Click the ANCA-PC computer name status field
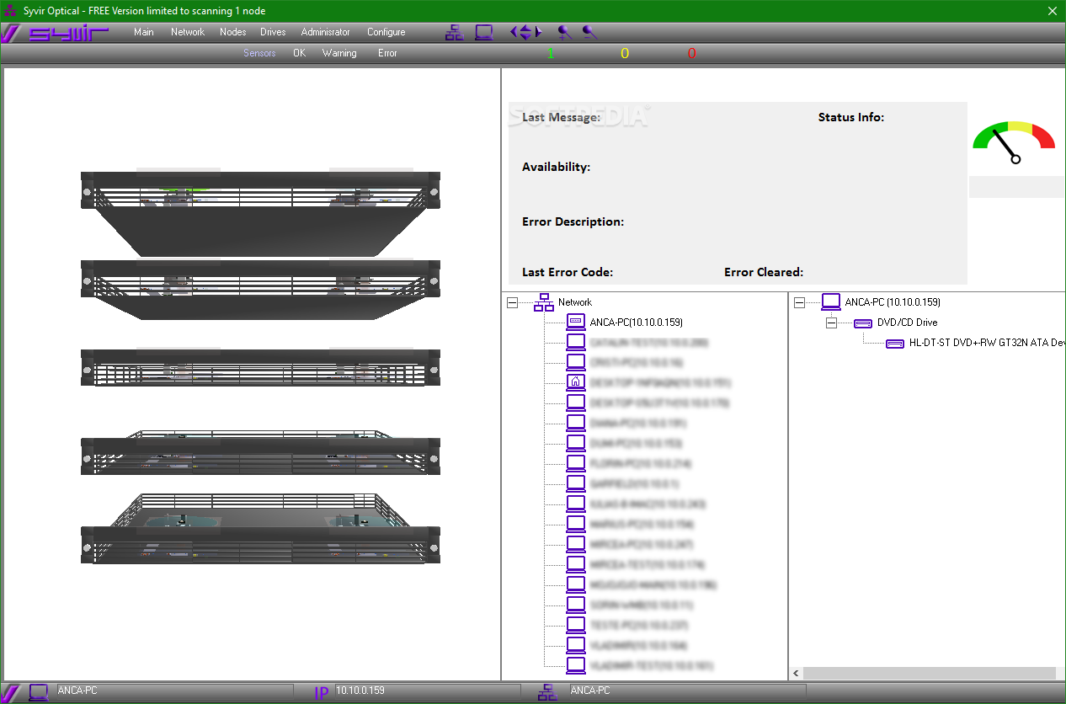This screenshot has width=1066, height=704. pos(174,691)
